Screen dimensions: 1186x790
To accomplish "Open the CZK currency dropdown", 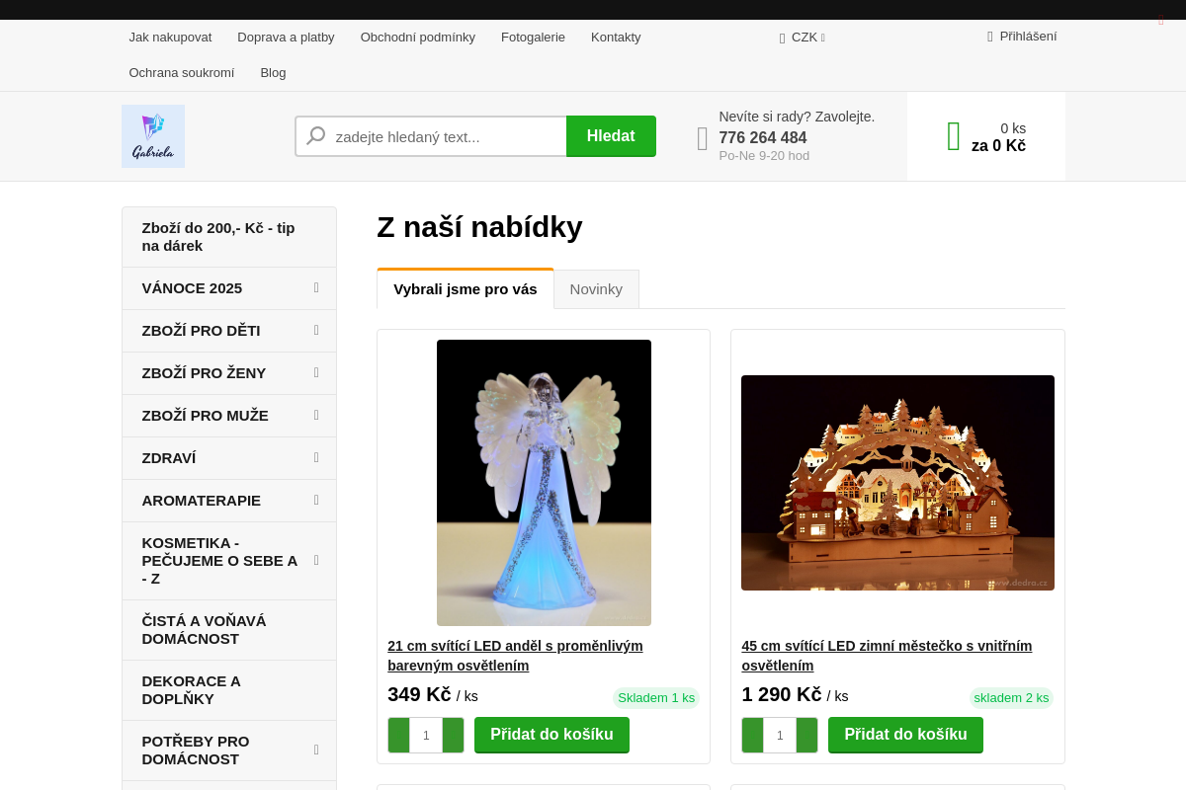I will pos(803,38).
